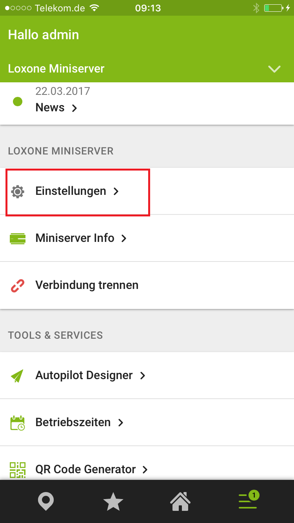Tap Verbindung trennen to disconnect
This screenshot has height=523, width=294.
click(x=87, y=285)
